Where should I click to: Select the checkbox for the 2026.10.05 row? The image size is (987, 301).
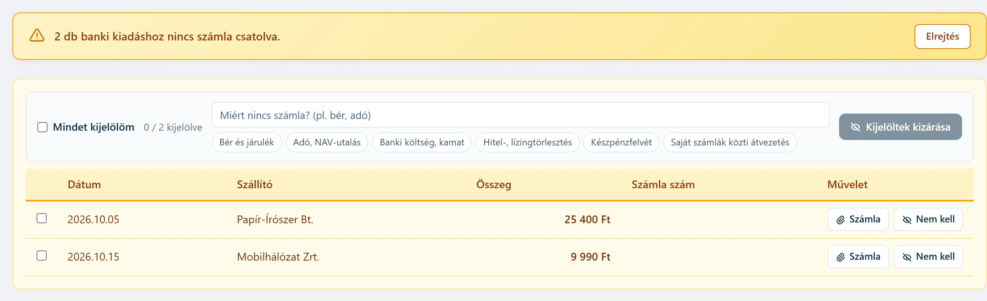tap(42, 218)
